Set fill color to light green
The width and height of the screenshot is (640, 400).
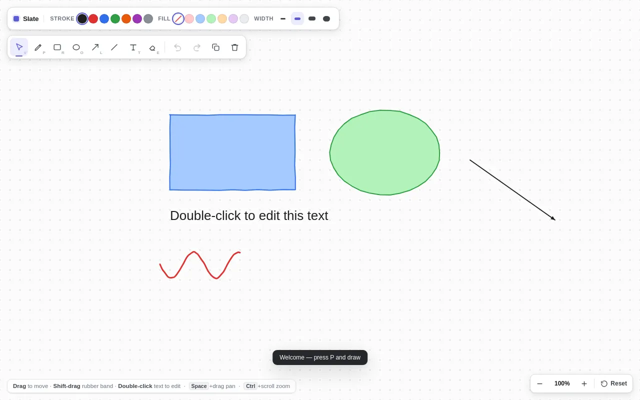tap(211, 18)
